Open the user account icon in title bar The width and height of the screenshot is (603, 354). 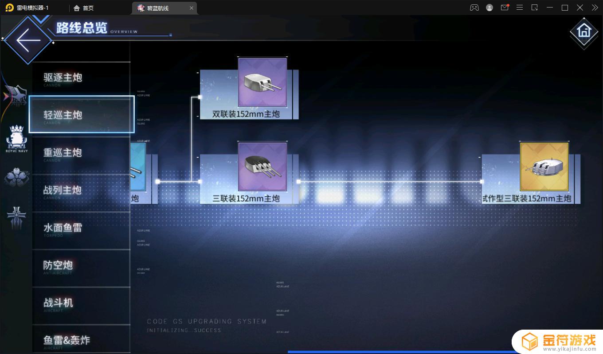tap(489, 8)
